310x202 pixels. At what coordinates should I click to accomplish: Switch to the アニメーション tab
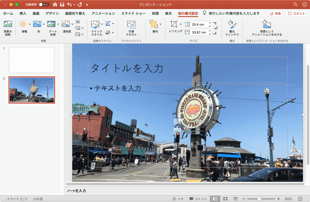[x=103, y=13]
